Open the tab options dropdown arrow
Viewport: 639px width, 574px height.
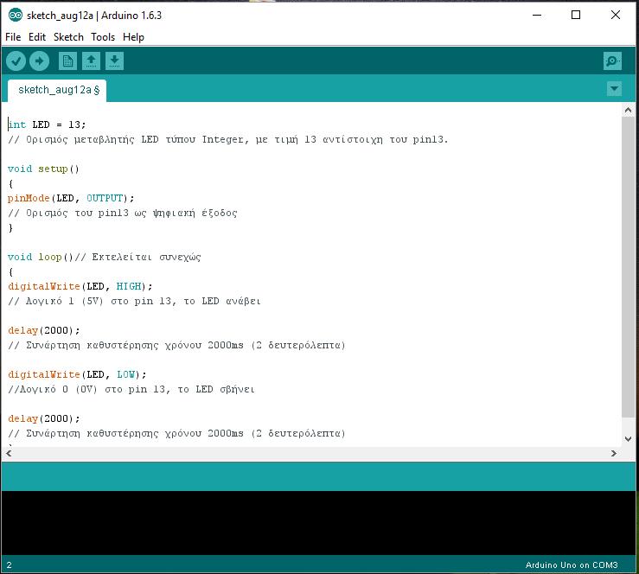pyautogui.click(x=614, y=88)
